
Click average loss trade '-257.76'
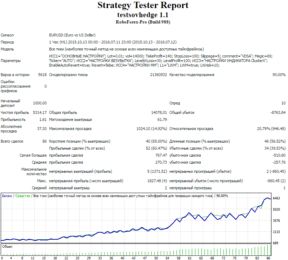(x=279, y=162)
